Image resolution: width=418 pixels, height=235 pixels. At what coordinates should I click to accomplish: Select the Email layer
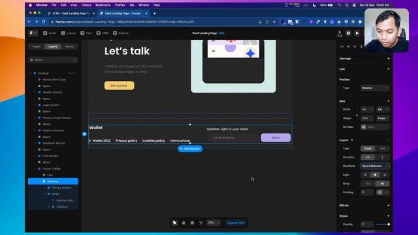click(56, 194)
